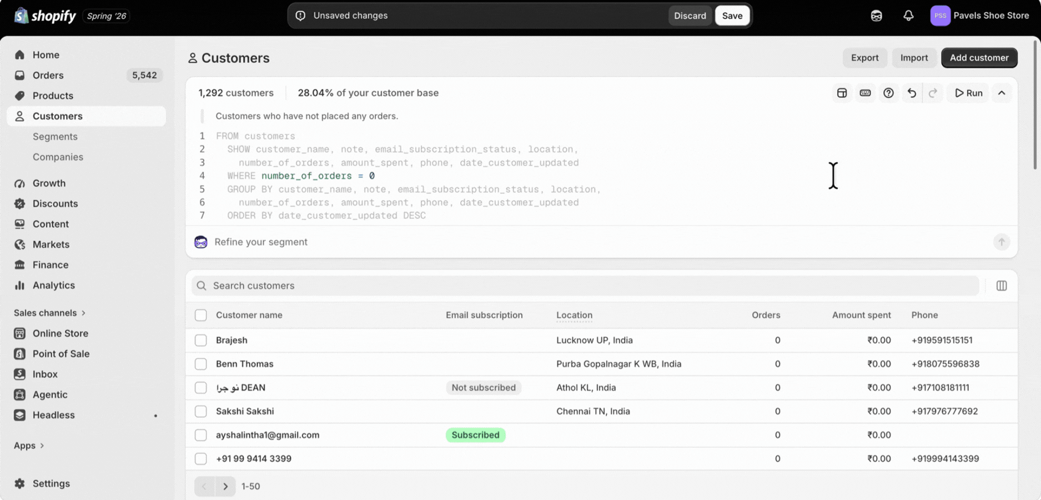Select the DEAN row checkbox
The image size is (1041, 500).
tap(200, 388)
